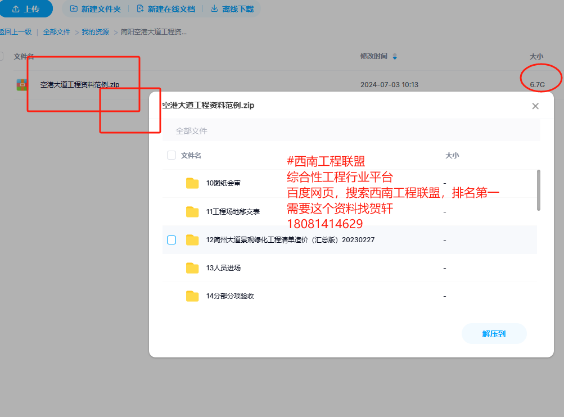The width and height of the screenshot is (564, 417).
Task: Expand the 11工程场地移交表 folder
Action: tap(192, 211)
